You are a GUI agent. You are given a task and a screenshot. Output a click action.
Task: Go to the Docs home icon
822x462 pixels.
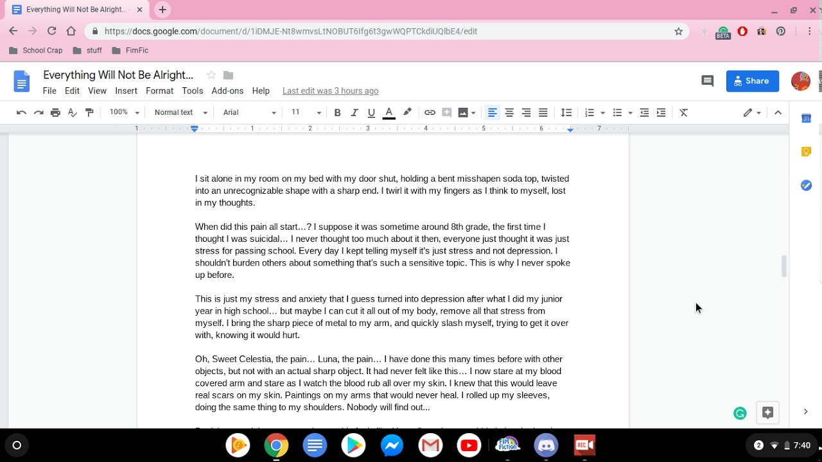(x=21, y=81)
